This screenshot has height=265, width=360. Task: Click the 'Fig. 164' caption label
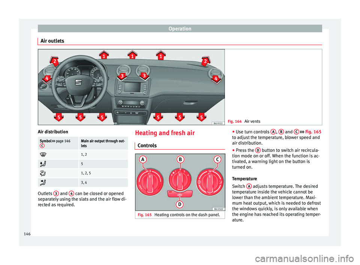tap(234, 122)
